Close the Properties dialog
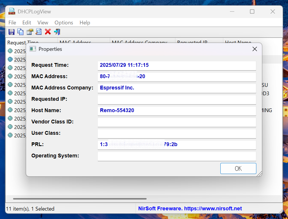The height and width of the screenshot is (219, 288). tap(255, 49)
